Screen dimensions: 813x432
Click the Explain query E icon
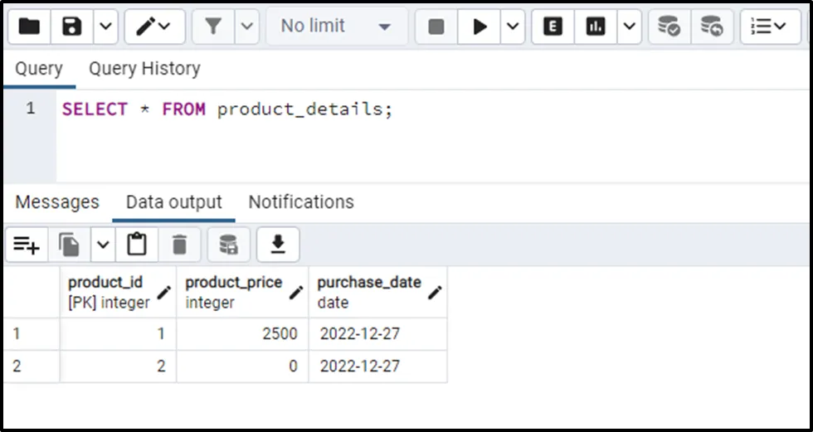coord(553,27)
